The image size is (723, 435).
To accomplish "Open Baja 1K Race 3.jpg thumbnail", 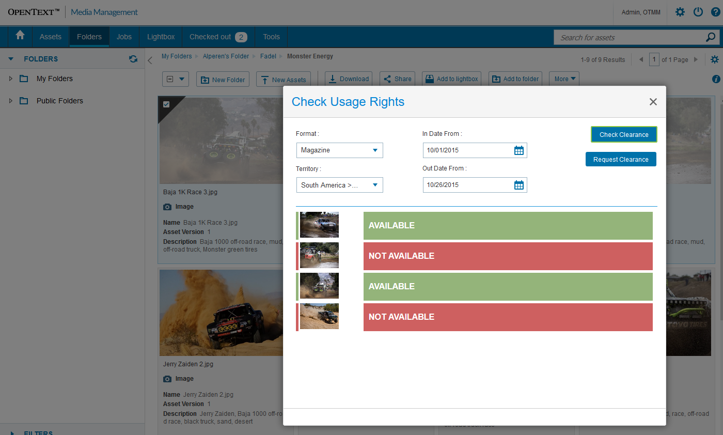I will 221,141.
